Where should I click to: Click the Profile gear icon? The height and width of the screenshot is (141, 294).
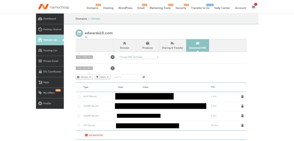[40, 103]
